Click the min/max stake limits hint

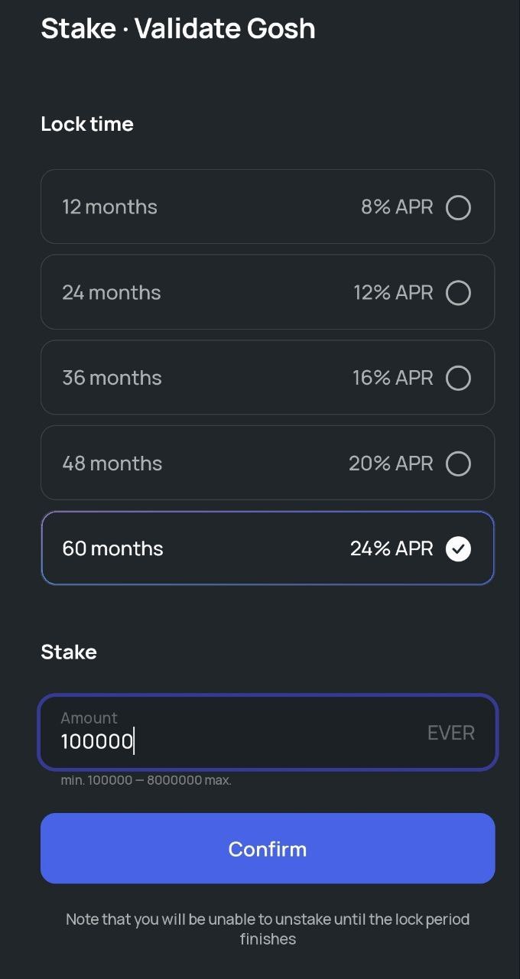[146, 780]
